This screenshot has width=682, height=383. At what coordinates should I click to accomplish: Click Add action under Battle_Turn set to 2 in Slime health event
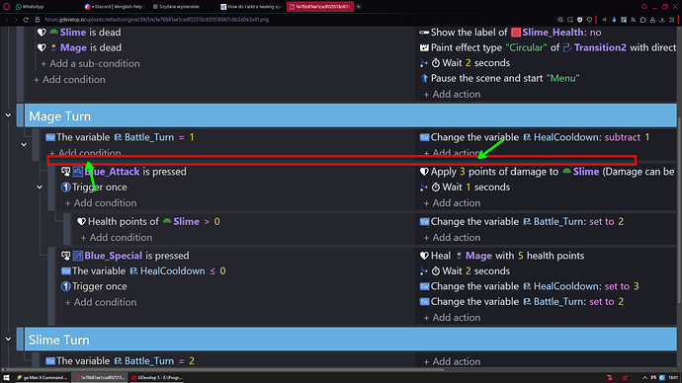pyautogui.click(x=452, y=238)
